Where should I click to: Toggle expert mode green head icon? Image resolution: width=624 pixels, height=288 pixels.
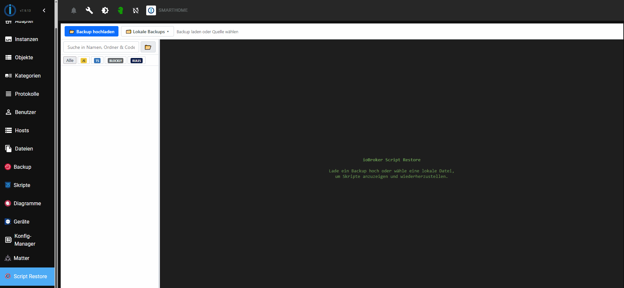pyautogui.click(x=120, y=10)
